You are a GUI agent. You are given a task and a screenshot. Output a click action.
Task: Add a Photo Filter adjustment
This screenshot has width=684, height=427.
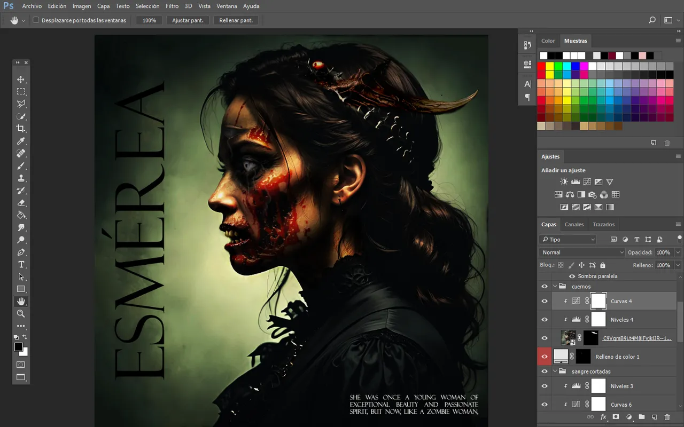coord(593,195)
